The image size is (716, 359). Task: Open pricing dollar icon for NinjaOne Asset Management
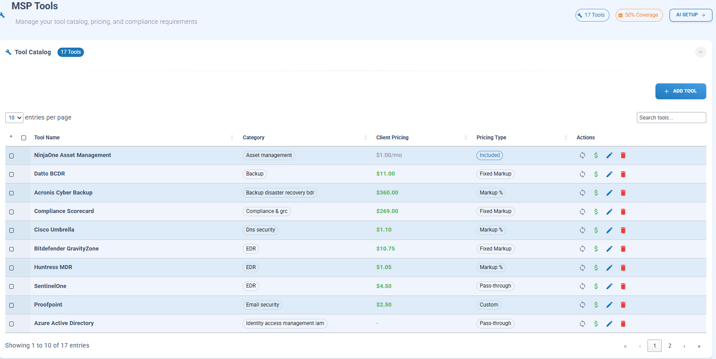(x=596, y=155)
